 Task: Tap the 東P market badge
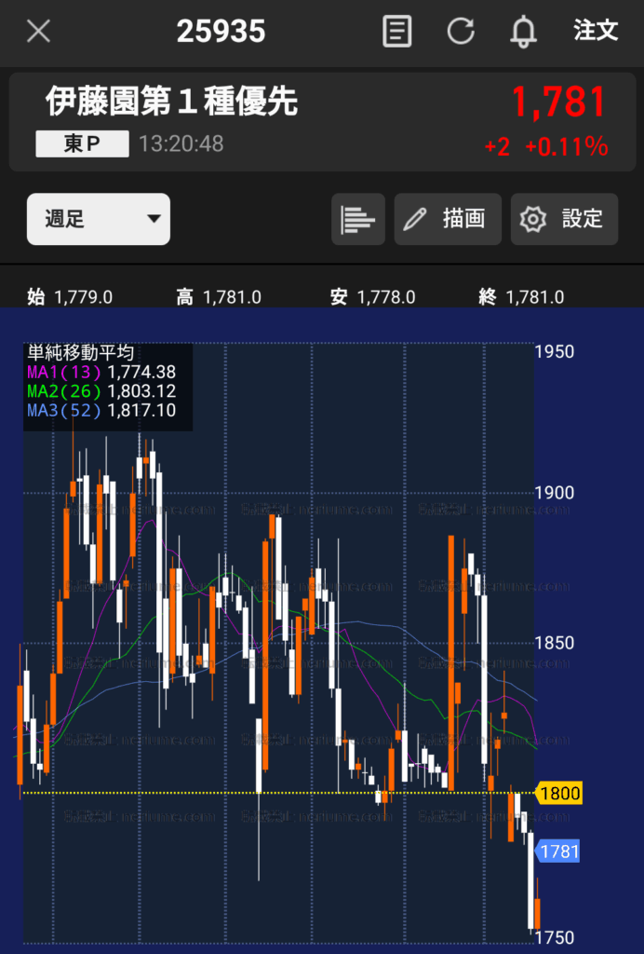click(82, 143)
